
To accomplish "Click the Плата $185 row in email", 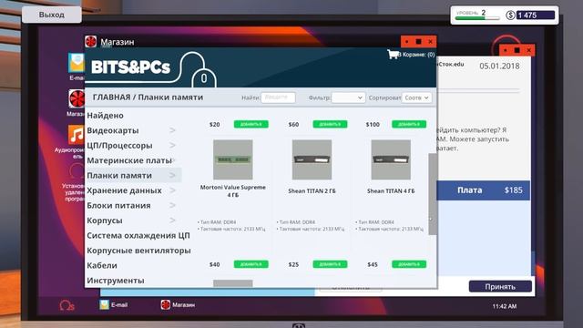I will [x=484, y=190].
